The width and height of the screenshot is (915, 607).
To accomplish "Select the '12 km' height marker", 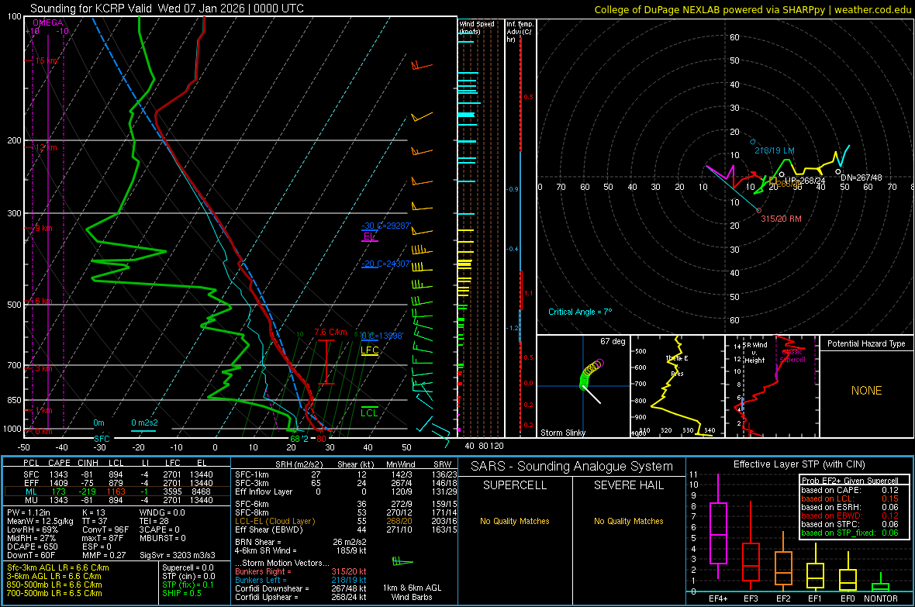I will (46, 147).
